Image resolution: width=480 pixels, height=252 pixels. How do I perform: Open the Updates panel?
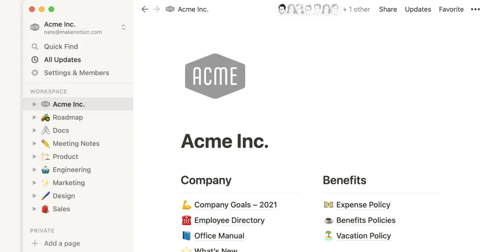(x=418, y=9)
